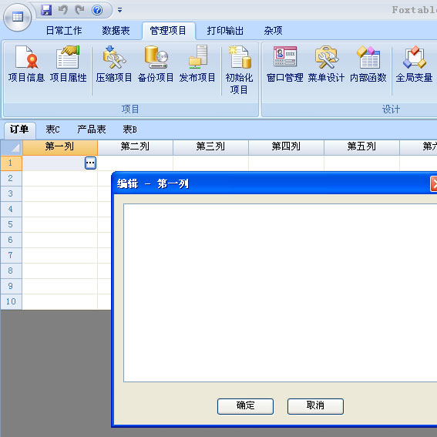
Task: Open the ellipsis editor button in row 1
Action: (x=90, y=163)
